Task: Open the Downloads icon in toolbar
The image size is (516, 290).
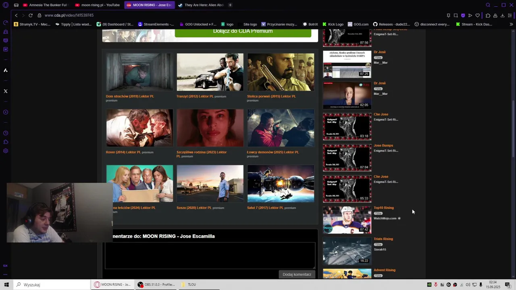Action: 502,15
